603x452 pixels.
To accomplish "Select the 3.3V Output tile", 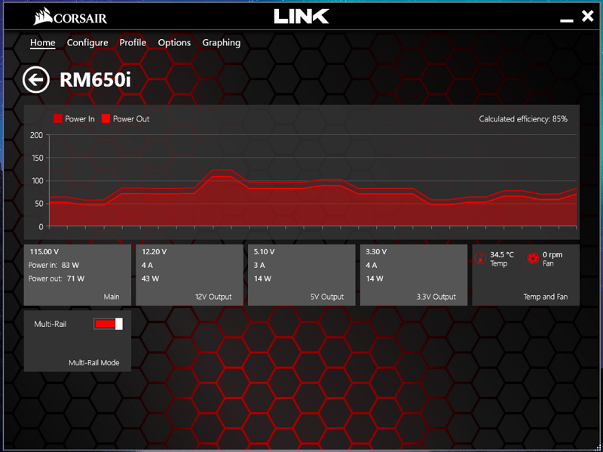I will [414, 275].
